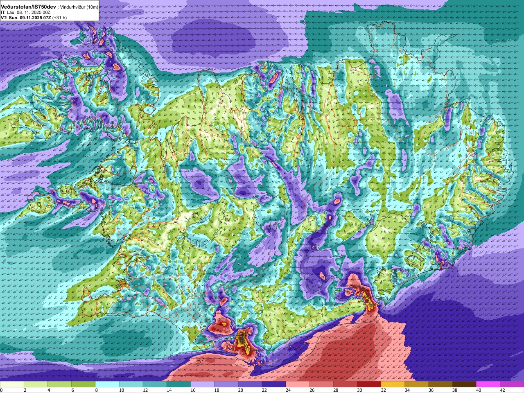Viewport: 524px width, 393px height.
Task: Click the "(+31 h)" forecast offset text
Action: point(59,18)
